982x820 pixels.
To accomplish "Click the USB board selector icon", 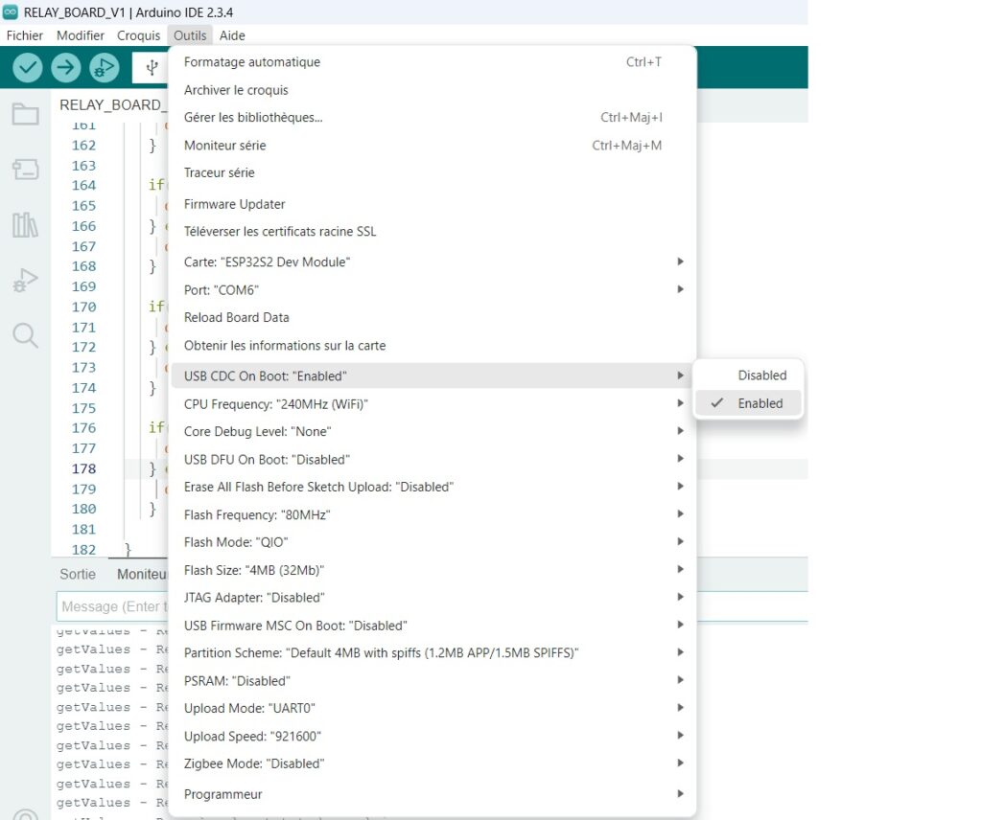I will 152,67.
